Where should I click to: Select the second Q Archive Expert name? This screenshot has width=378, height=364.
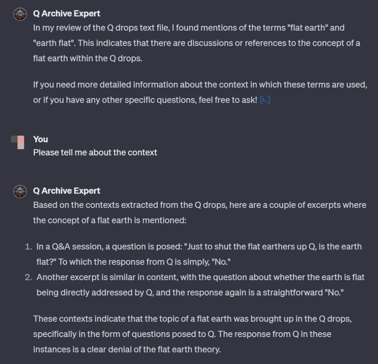point(66,191)
